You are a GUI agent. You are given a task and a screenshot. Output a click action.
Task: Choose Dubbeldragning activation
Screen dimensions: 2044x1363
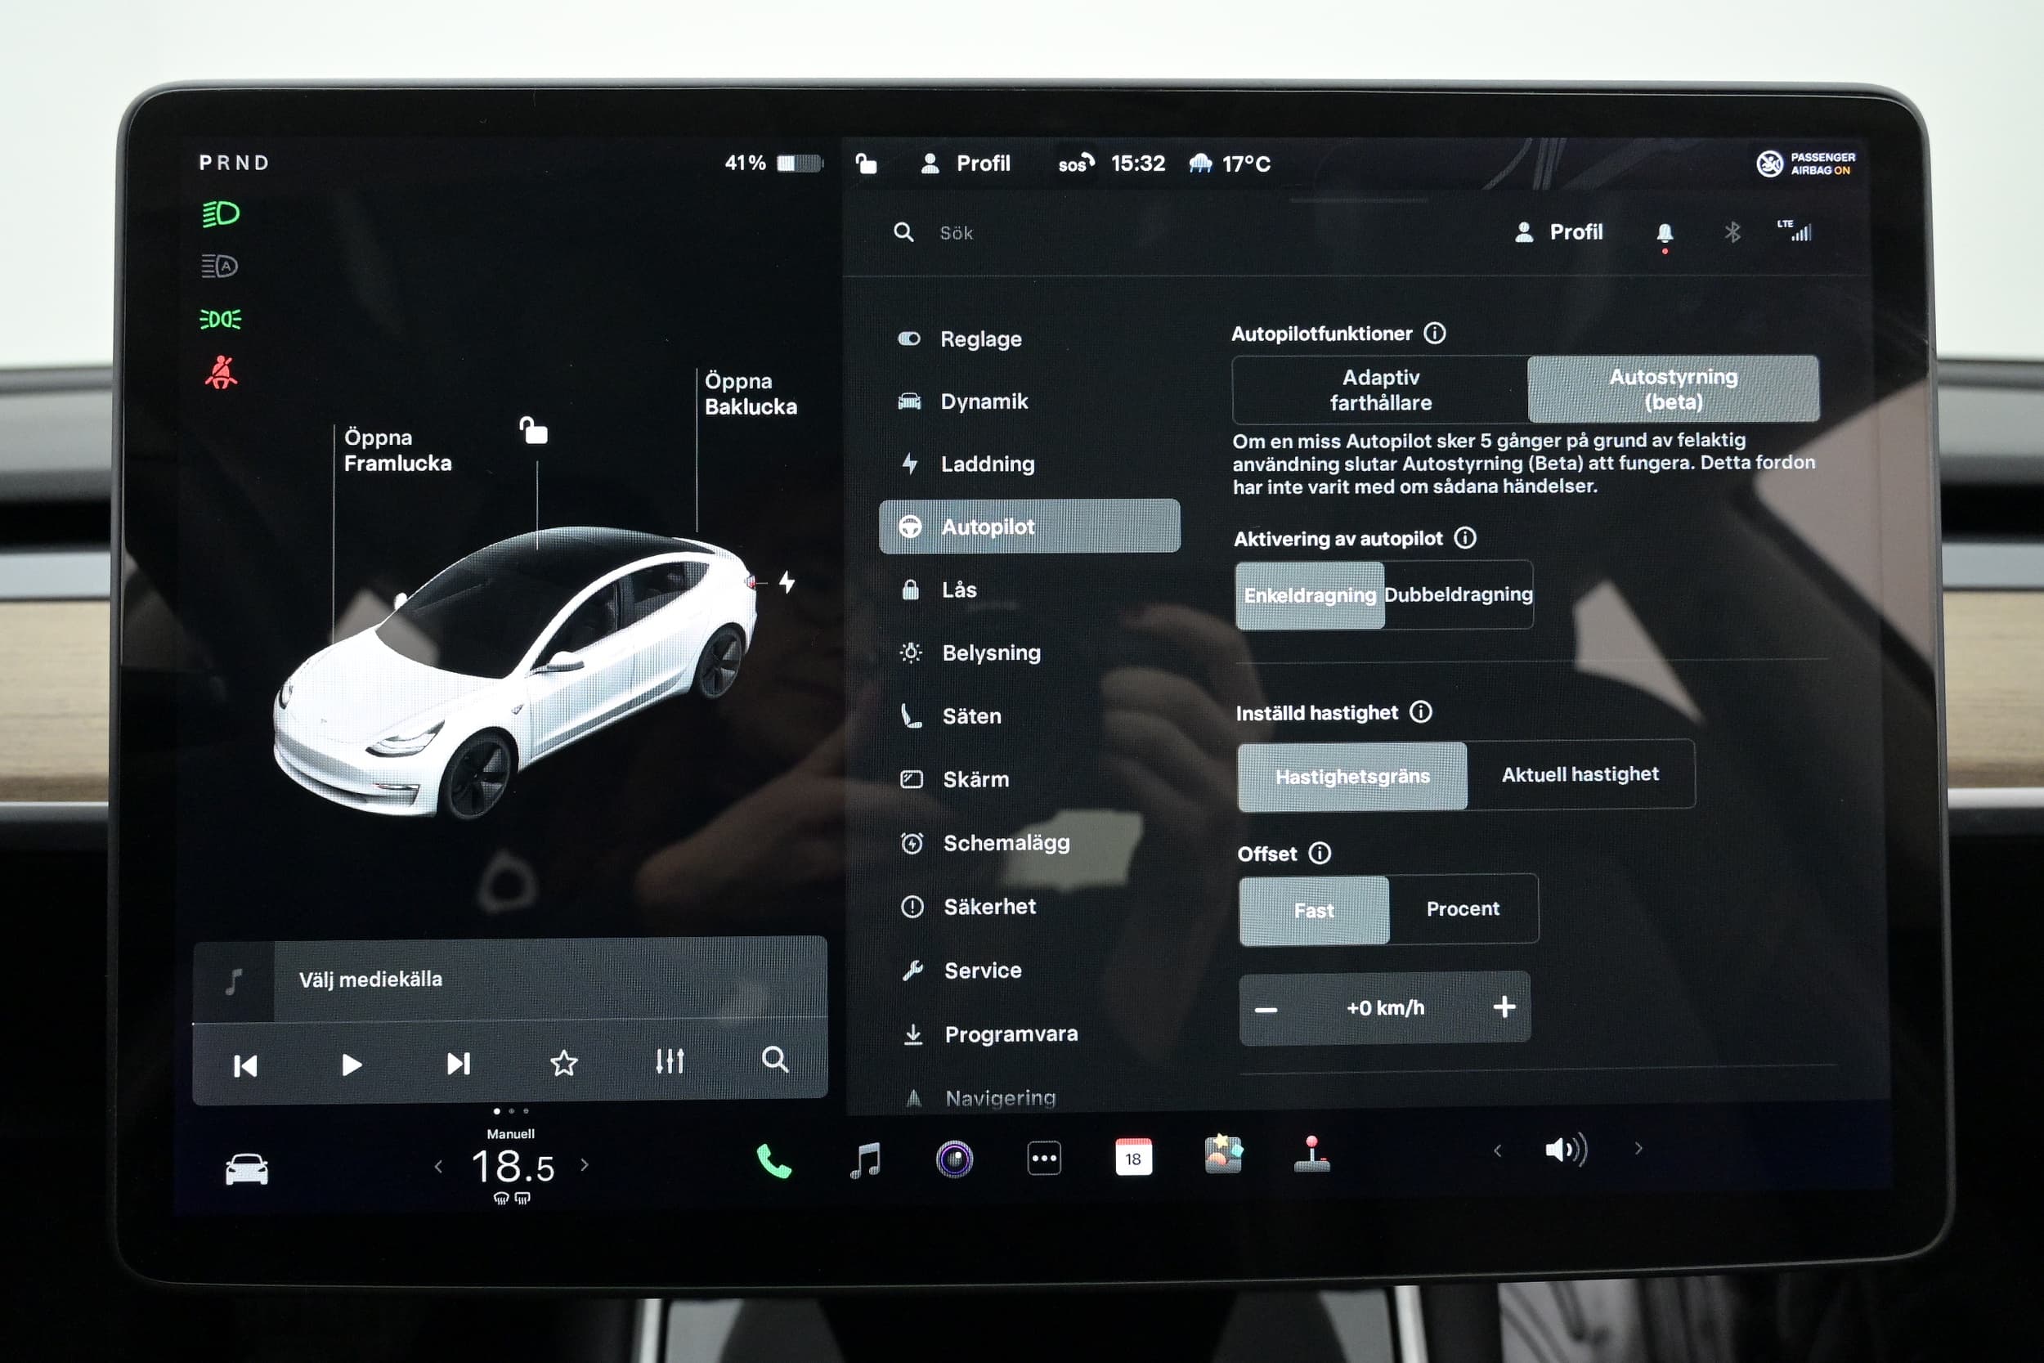pos(1459,594)
